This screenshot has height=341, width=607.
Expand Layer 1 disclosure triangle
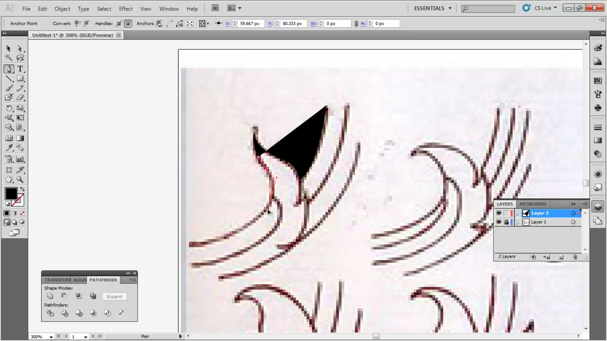click(518, 222)
